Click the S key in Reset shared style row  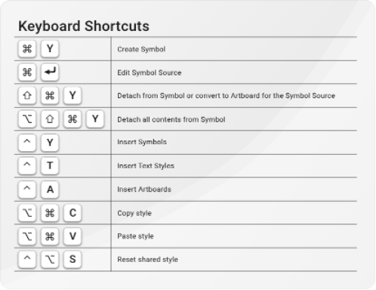[x=72, y=259]
